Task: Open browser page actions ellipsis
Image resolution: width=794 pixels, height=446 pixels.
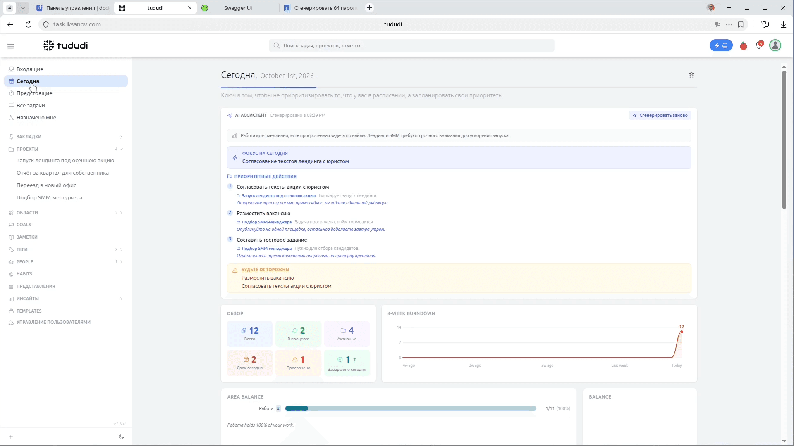Action: [729, 24]
